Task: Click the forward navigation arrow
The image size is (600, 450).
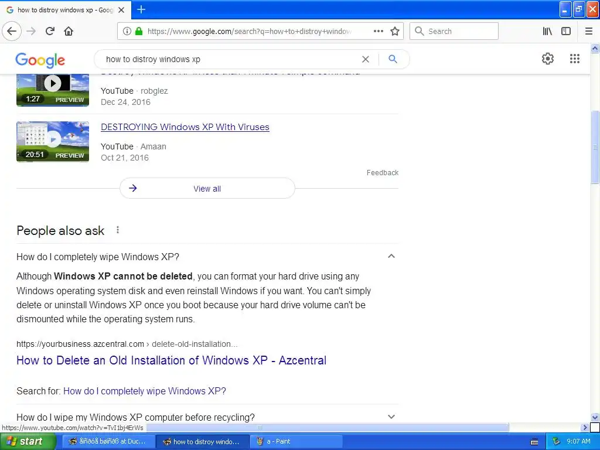Action: (x=31, y=31)
